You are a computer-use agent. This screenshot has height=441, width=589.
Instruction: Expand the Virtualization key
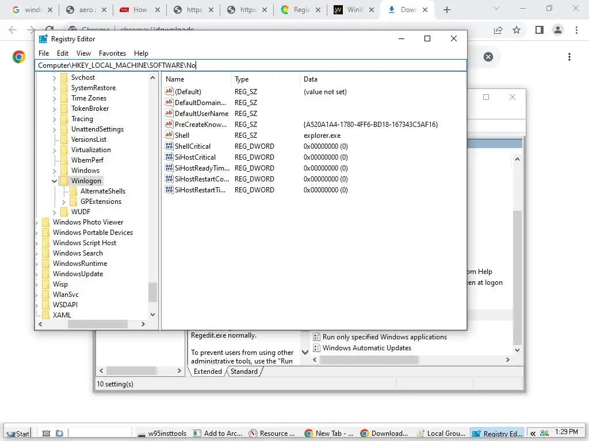coord(55,150)
